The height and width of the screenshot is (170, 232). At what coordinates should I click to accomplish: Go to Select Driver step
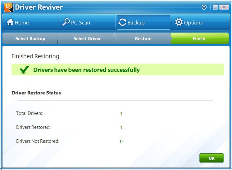[x=87, y=38]
